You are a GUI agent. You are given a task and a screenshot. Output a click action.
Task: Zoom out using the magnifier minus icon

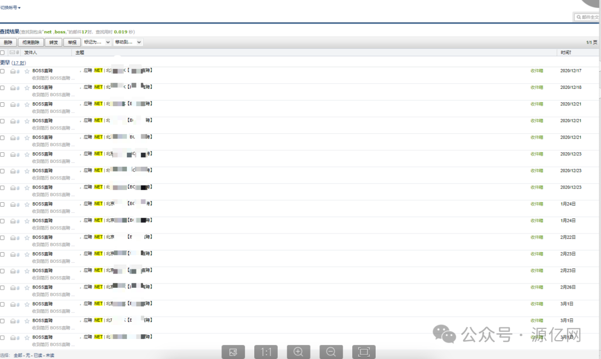[x=331, y=352]
